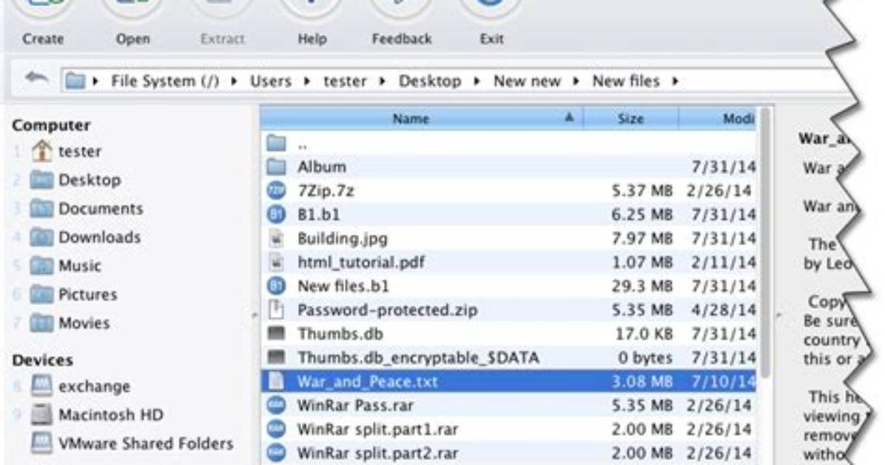Click the B1.b1 archive icon
Screen dimensions: 885x465
[276, 215]
